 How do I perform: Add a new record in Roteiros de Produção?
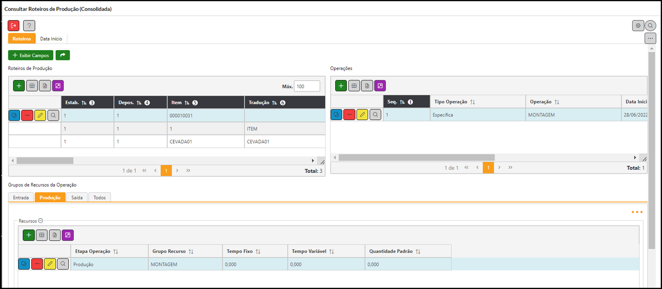pos(19,86)
